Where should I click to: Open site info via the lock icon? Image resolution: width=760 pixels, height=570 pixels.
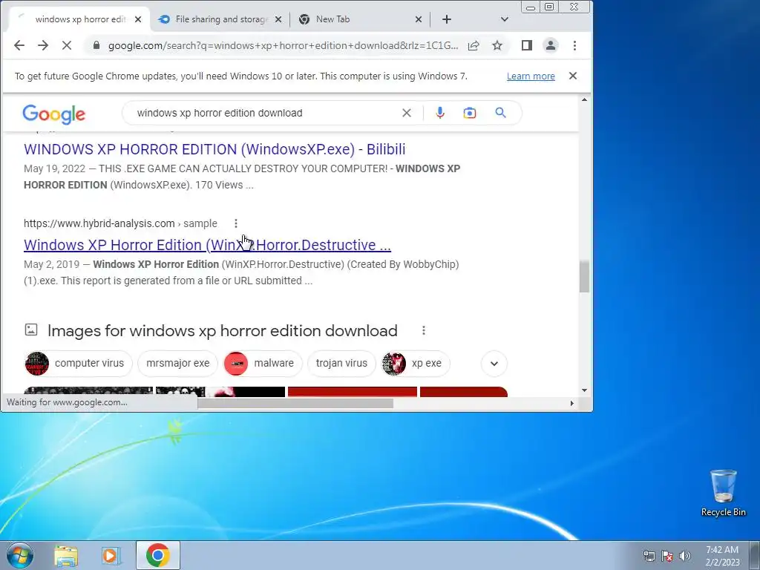tap(96, 45)
